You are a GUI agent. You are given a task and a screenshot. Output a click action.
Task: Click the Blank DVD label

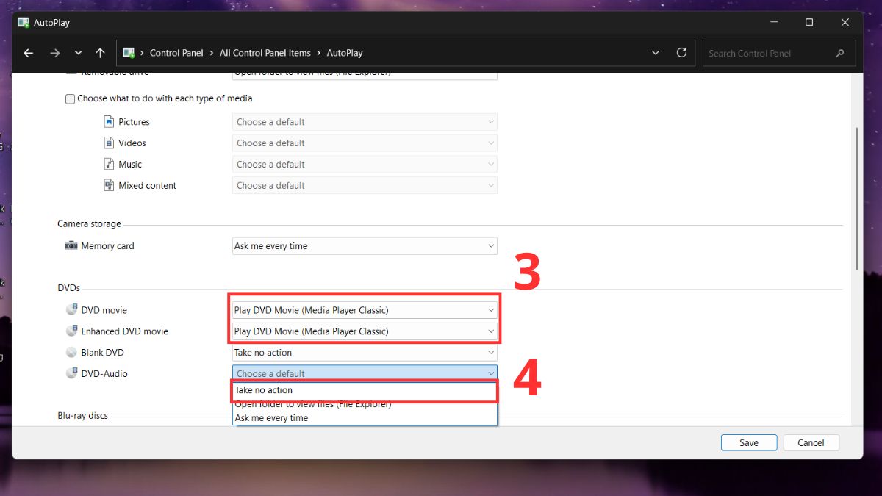pyautogui.click(x=102, y=353)
